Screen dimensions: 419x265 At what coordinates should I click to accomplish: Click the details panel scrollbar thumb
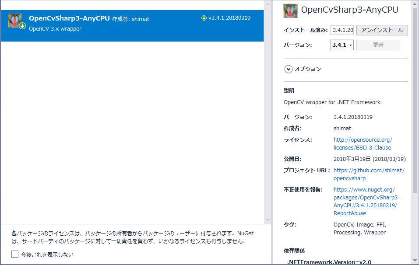415,100
